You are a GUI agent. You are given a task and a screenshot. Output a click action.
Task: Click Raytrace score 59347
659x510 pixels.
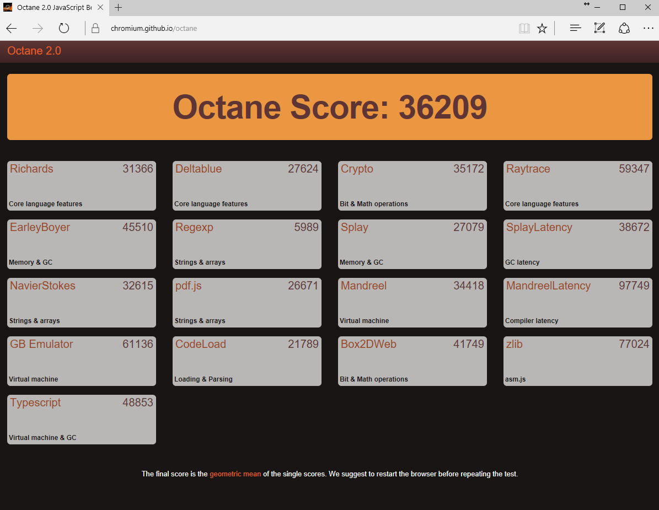click(x=634, y=169)
